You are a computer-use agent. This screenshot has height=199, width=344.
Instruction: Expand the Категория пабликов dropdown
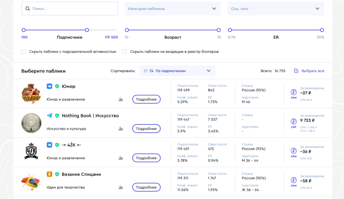173,9
